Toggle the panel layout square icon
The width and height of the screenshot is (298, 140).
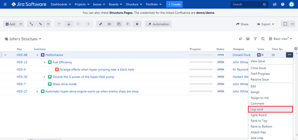(x=285, y=24)
